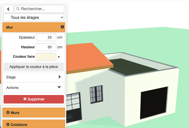Edit the Epaisseur value field
This screenshot has width=189, height=128.
tap(46, 37)
